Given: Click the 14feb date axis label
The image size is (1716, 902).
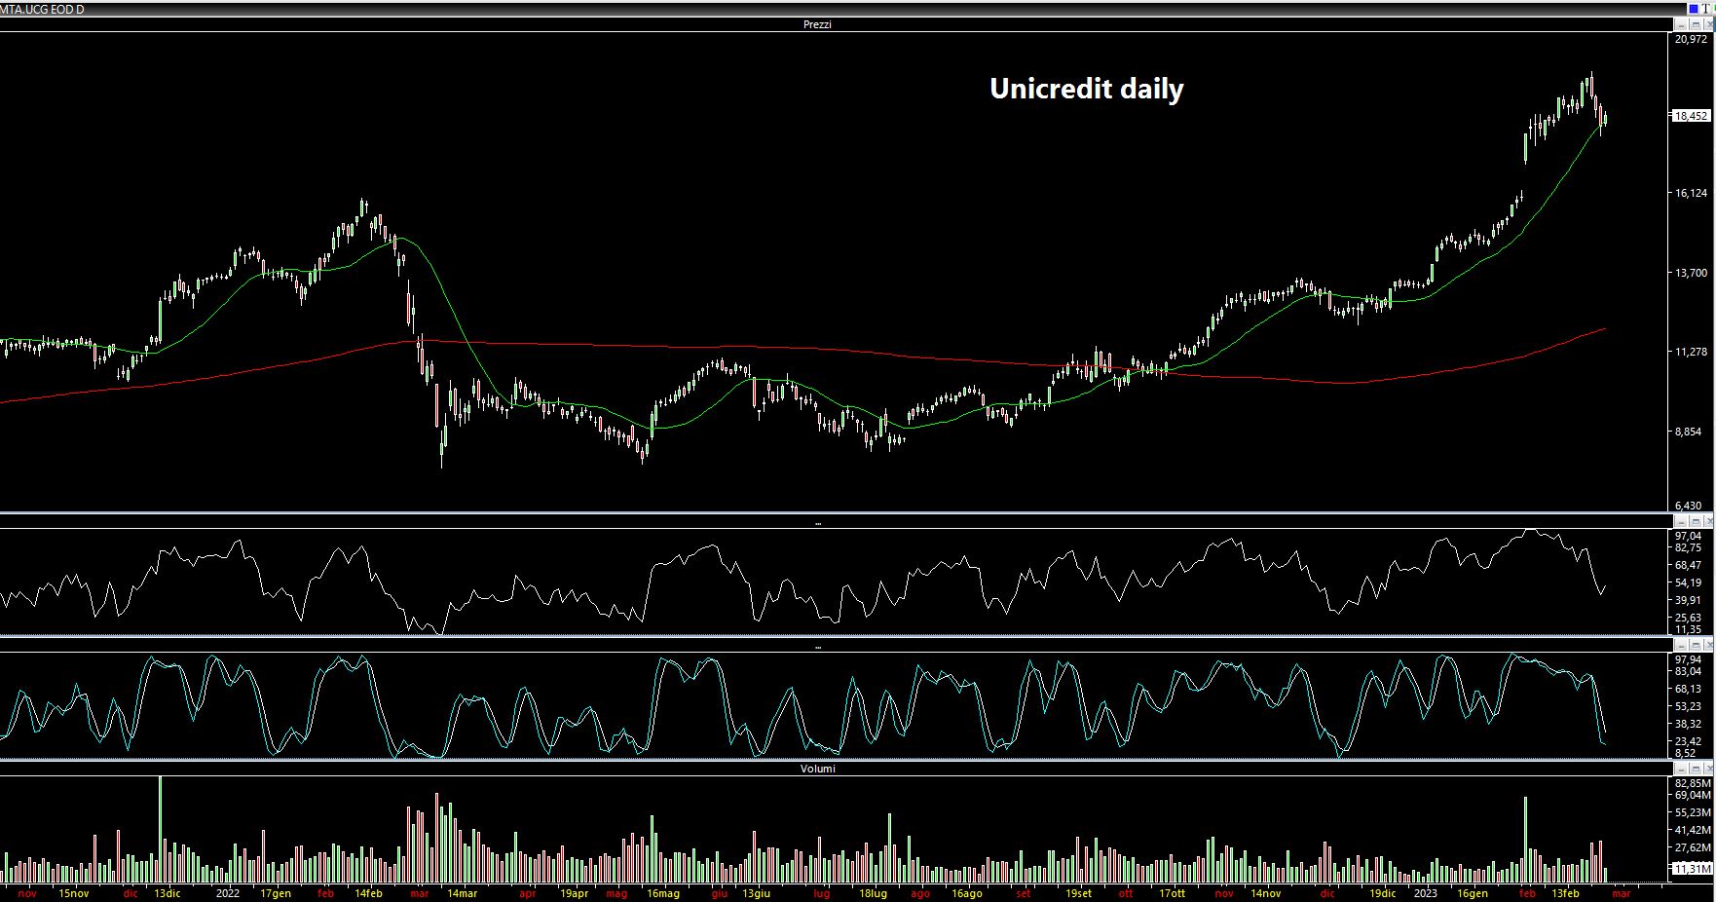Looking at the screenshot, I should [x=368, y=893].
